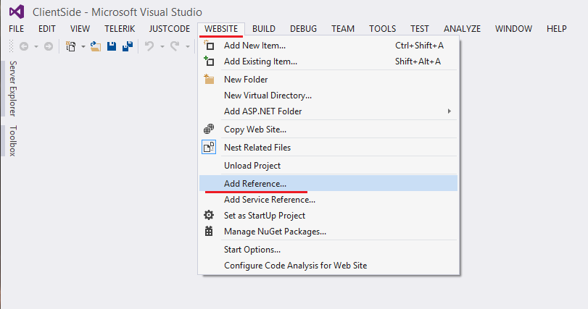The image size is (588, 309).
Task: Click the Navigate Backward icon
Action: click(24, 46)
